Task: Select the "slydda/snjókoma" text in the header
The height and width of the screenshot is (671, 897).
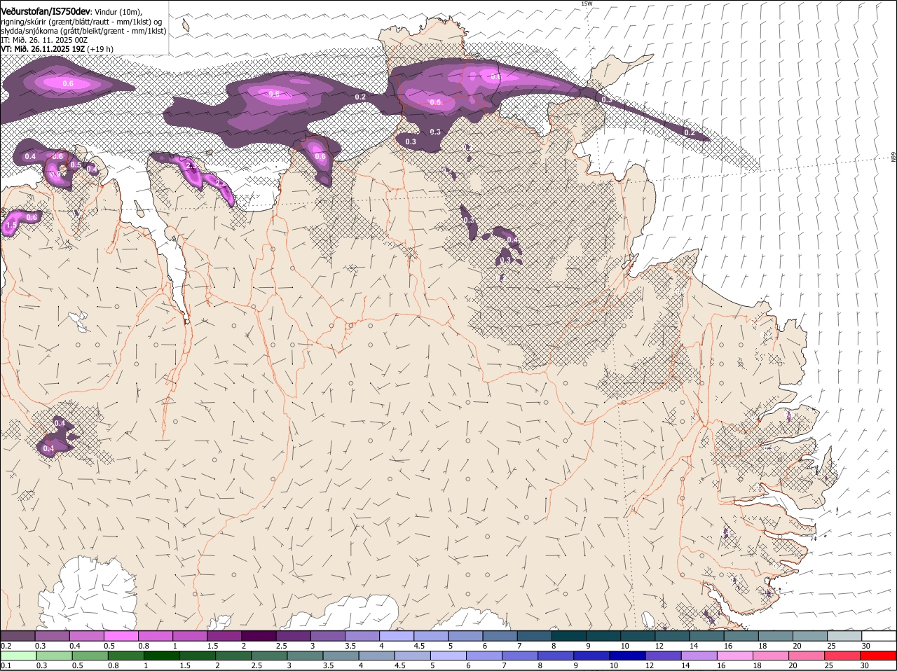Action: (x=29, y=31)
